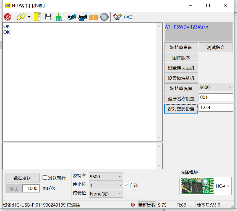Click the handshake icon on the toolbar
Image resolution: width=237 pixels, height=211 pixels.
(x=117, y=17)
